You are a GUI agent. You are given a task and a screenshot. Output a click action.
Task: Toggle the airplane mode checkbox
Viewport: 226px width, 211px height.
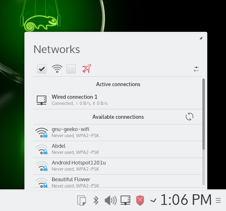click(x=71, y=69)
